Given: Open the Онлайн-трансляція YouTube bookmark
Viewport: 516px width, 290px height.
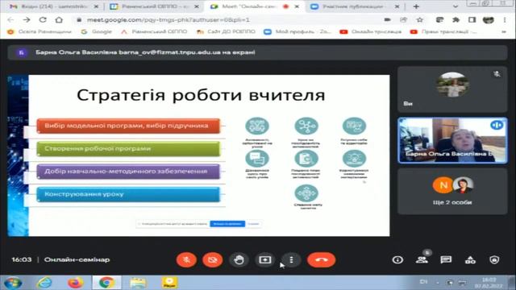Looking at the screenshot, I should pyautogui.click(x=371, y=32).
